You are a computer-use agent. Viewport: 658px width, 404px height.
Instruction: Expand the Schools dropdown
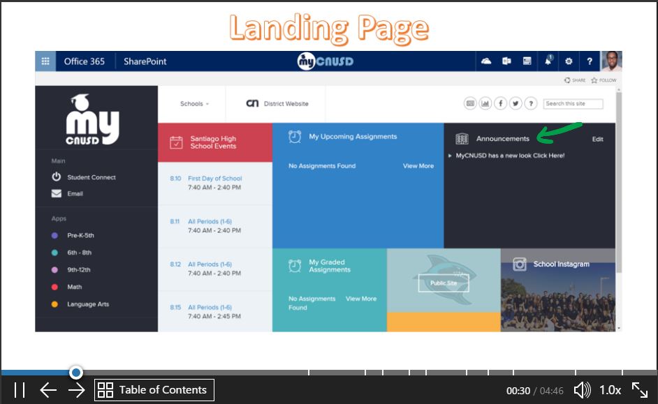click(x=194, y=104)
